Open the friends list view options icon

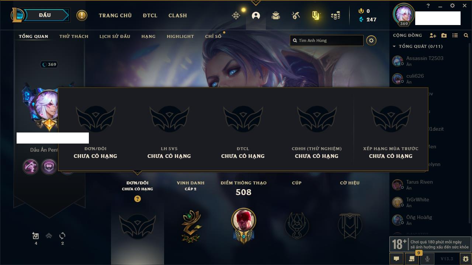[455, 35]
